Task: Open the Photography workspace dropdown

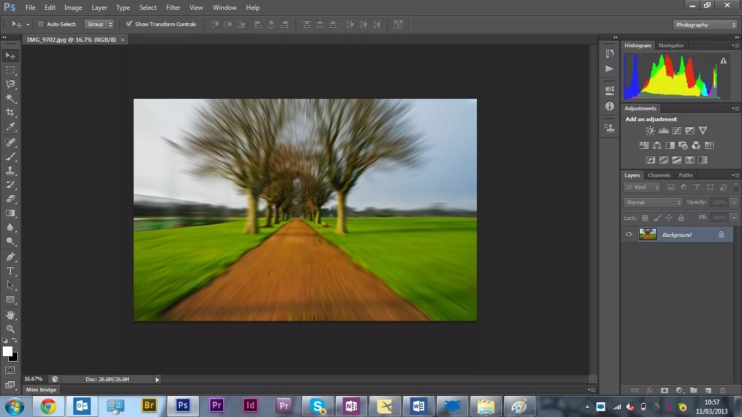Action: pos(705,25)
